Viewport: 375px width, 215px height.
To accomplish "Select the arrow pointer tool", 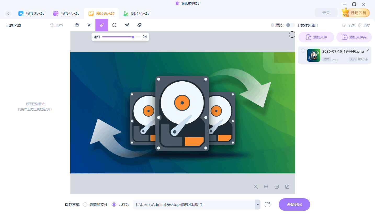I will (89, 25).
